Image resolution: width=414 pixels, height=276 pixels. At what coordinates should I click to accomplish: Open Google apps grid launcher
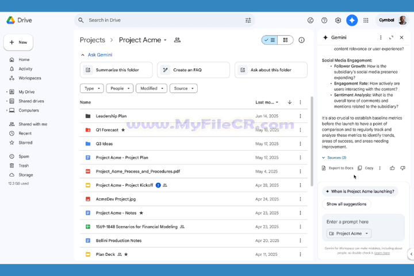tap(366, 20)
